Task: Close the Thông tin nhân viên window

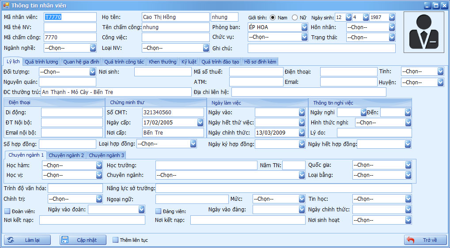Action: pos(444,5)
